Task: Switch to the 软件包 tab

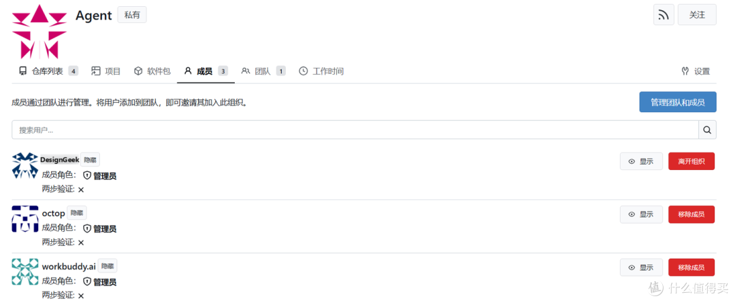Action: point(152,71)
